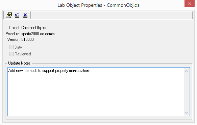
Task: Click the Version 010000 value
Action: 27,40
